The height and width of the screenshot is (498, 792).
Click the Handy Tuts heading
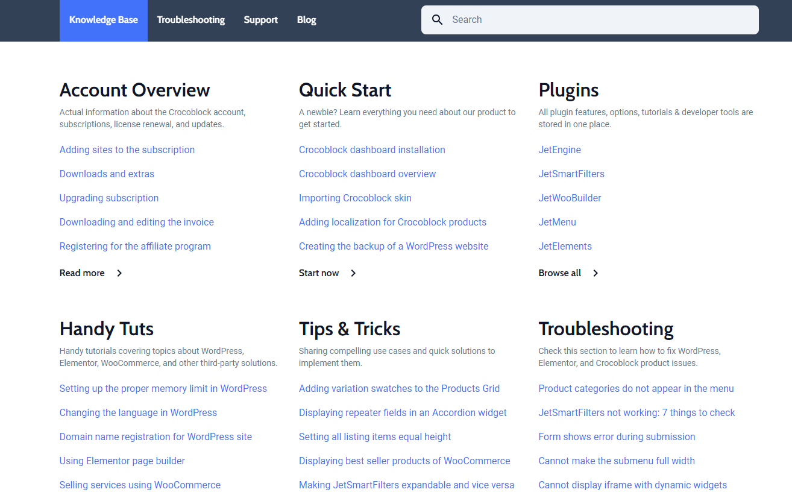[107, 329]
